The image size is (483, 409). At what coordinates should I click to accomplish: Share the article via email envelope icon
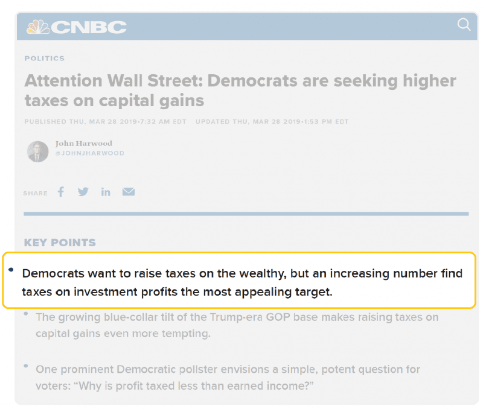(x=129, y=192)
